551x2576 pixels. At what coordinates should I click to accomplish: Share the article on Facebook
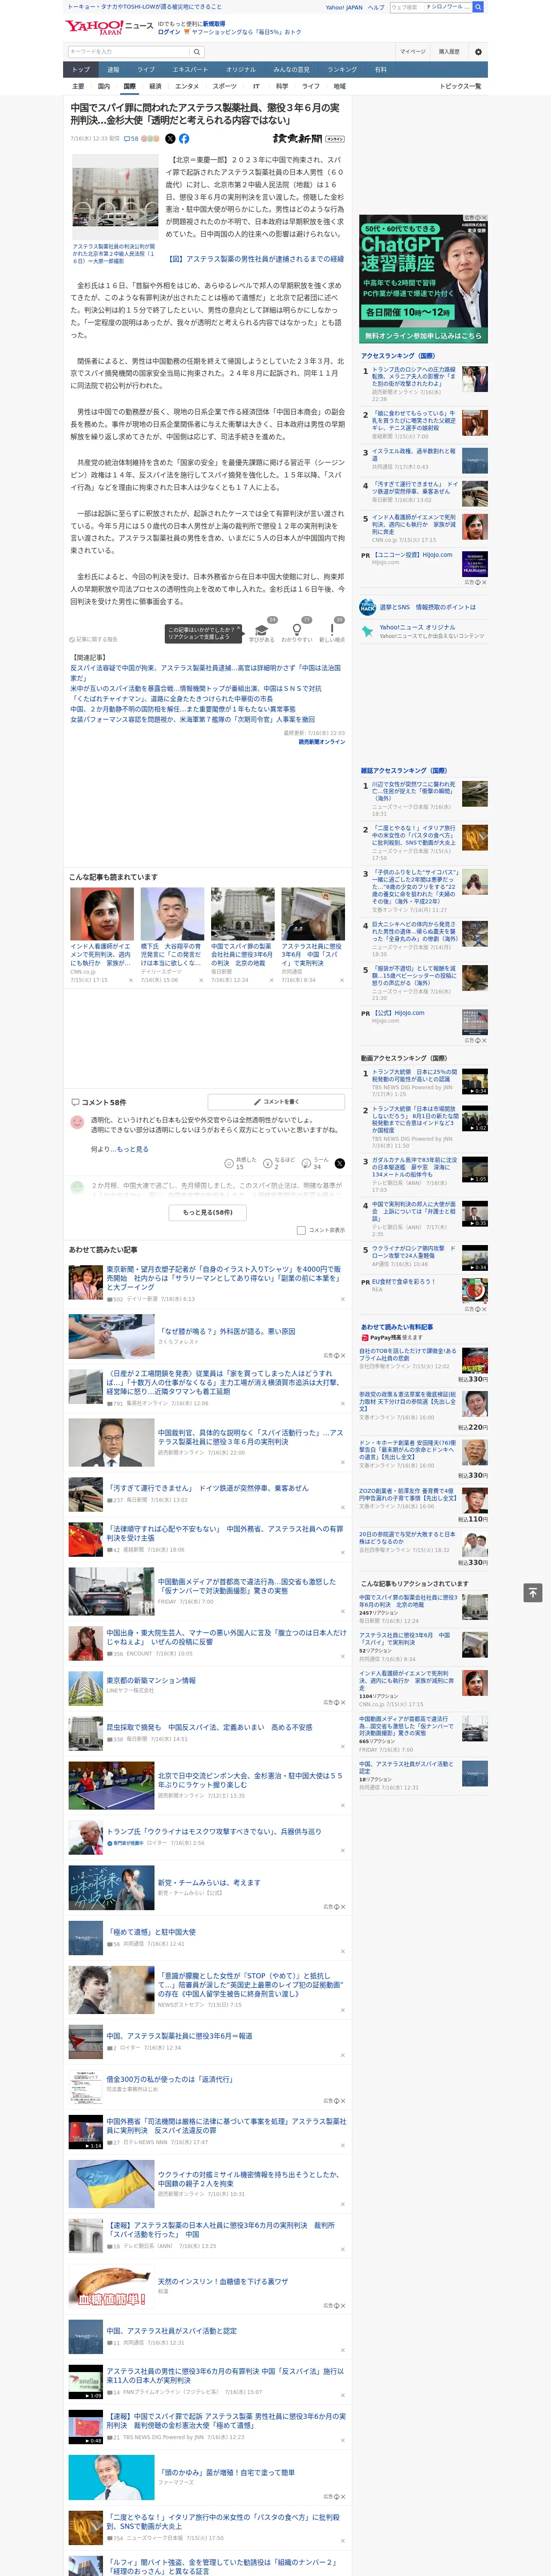pyautogui.click(x=184, y=139)
